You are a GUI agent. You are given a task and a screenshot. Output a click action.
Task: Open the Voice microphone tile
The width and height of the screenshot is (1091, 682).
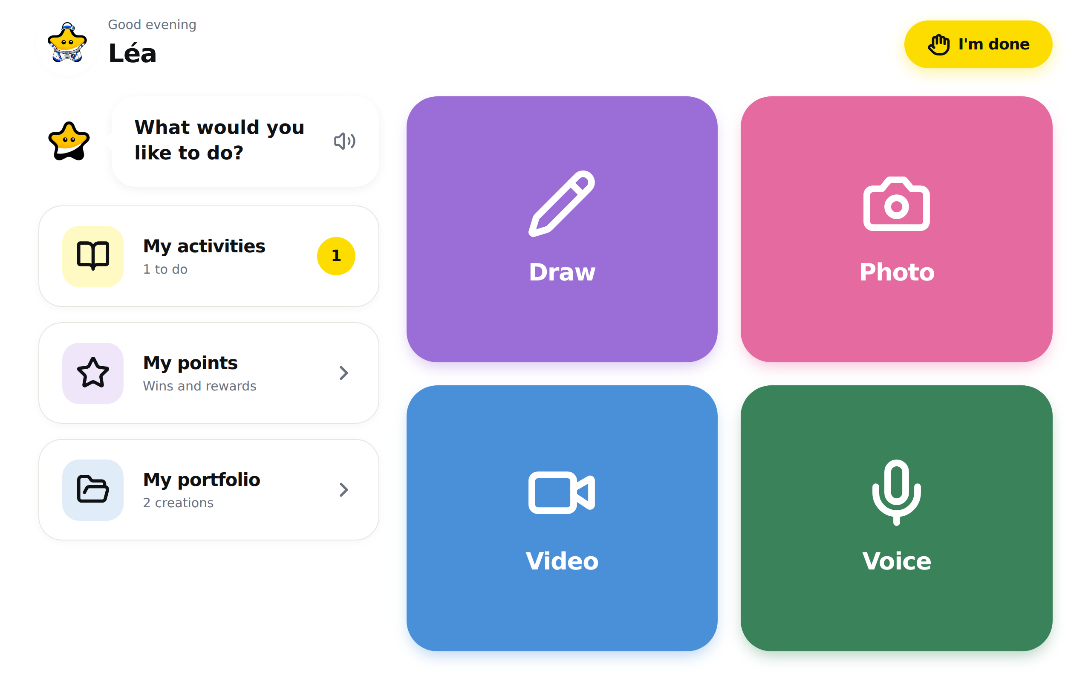(896, 518)
